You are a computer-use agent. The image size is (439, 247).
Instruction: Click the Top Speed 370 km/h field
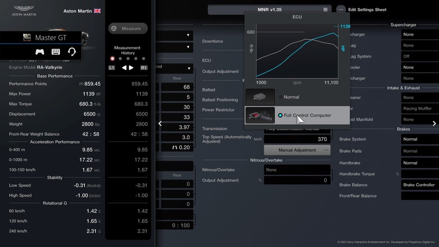[297, 139]
